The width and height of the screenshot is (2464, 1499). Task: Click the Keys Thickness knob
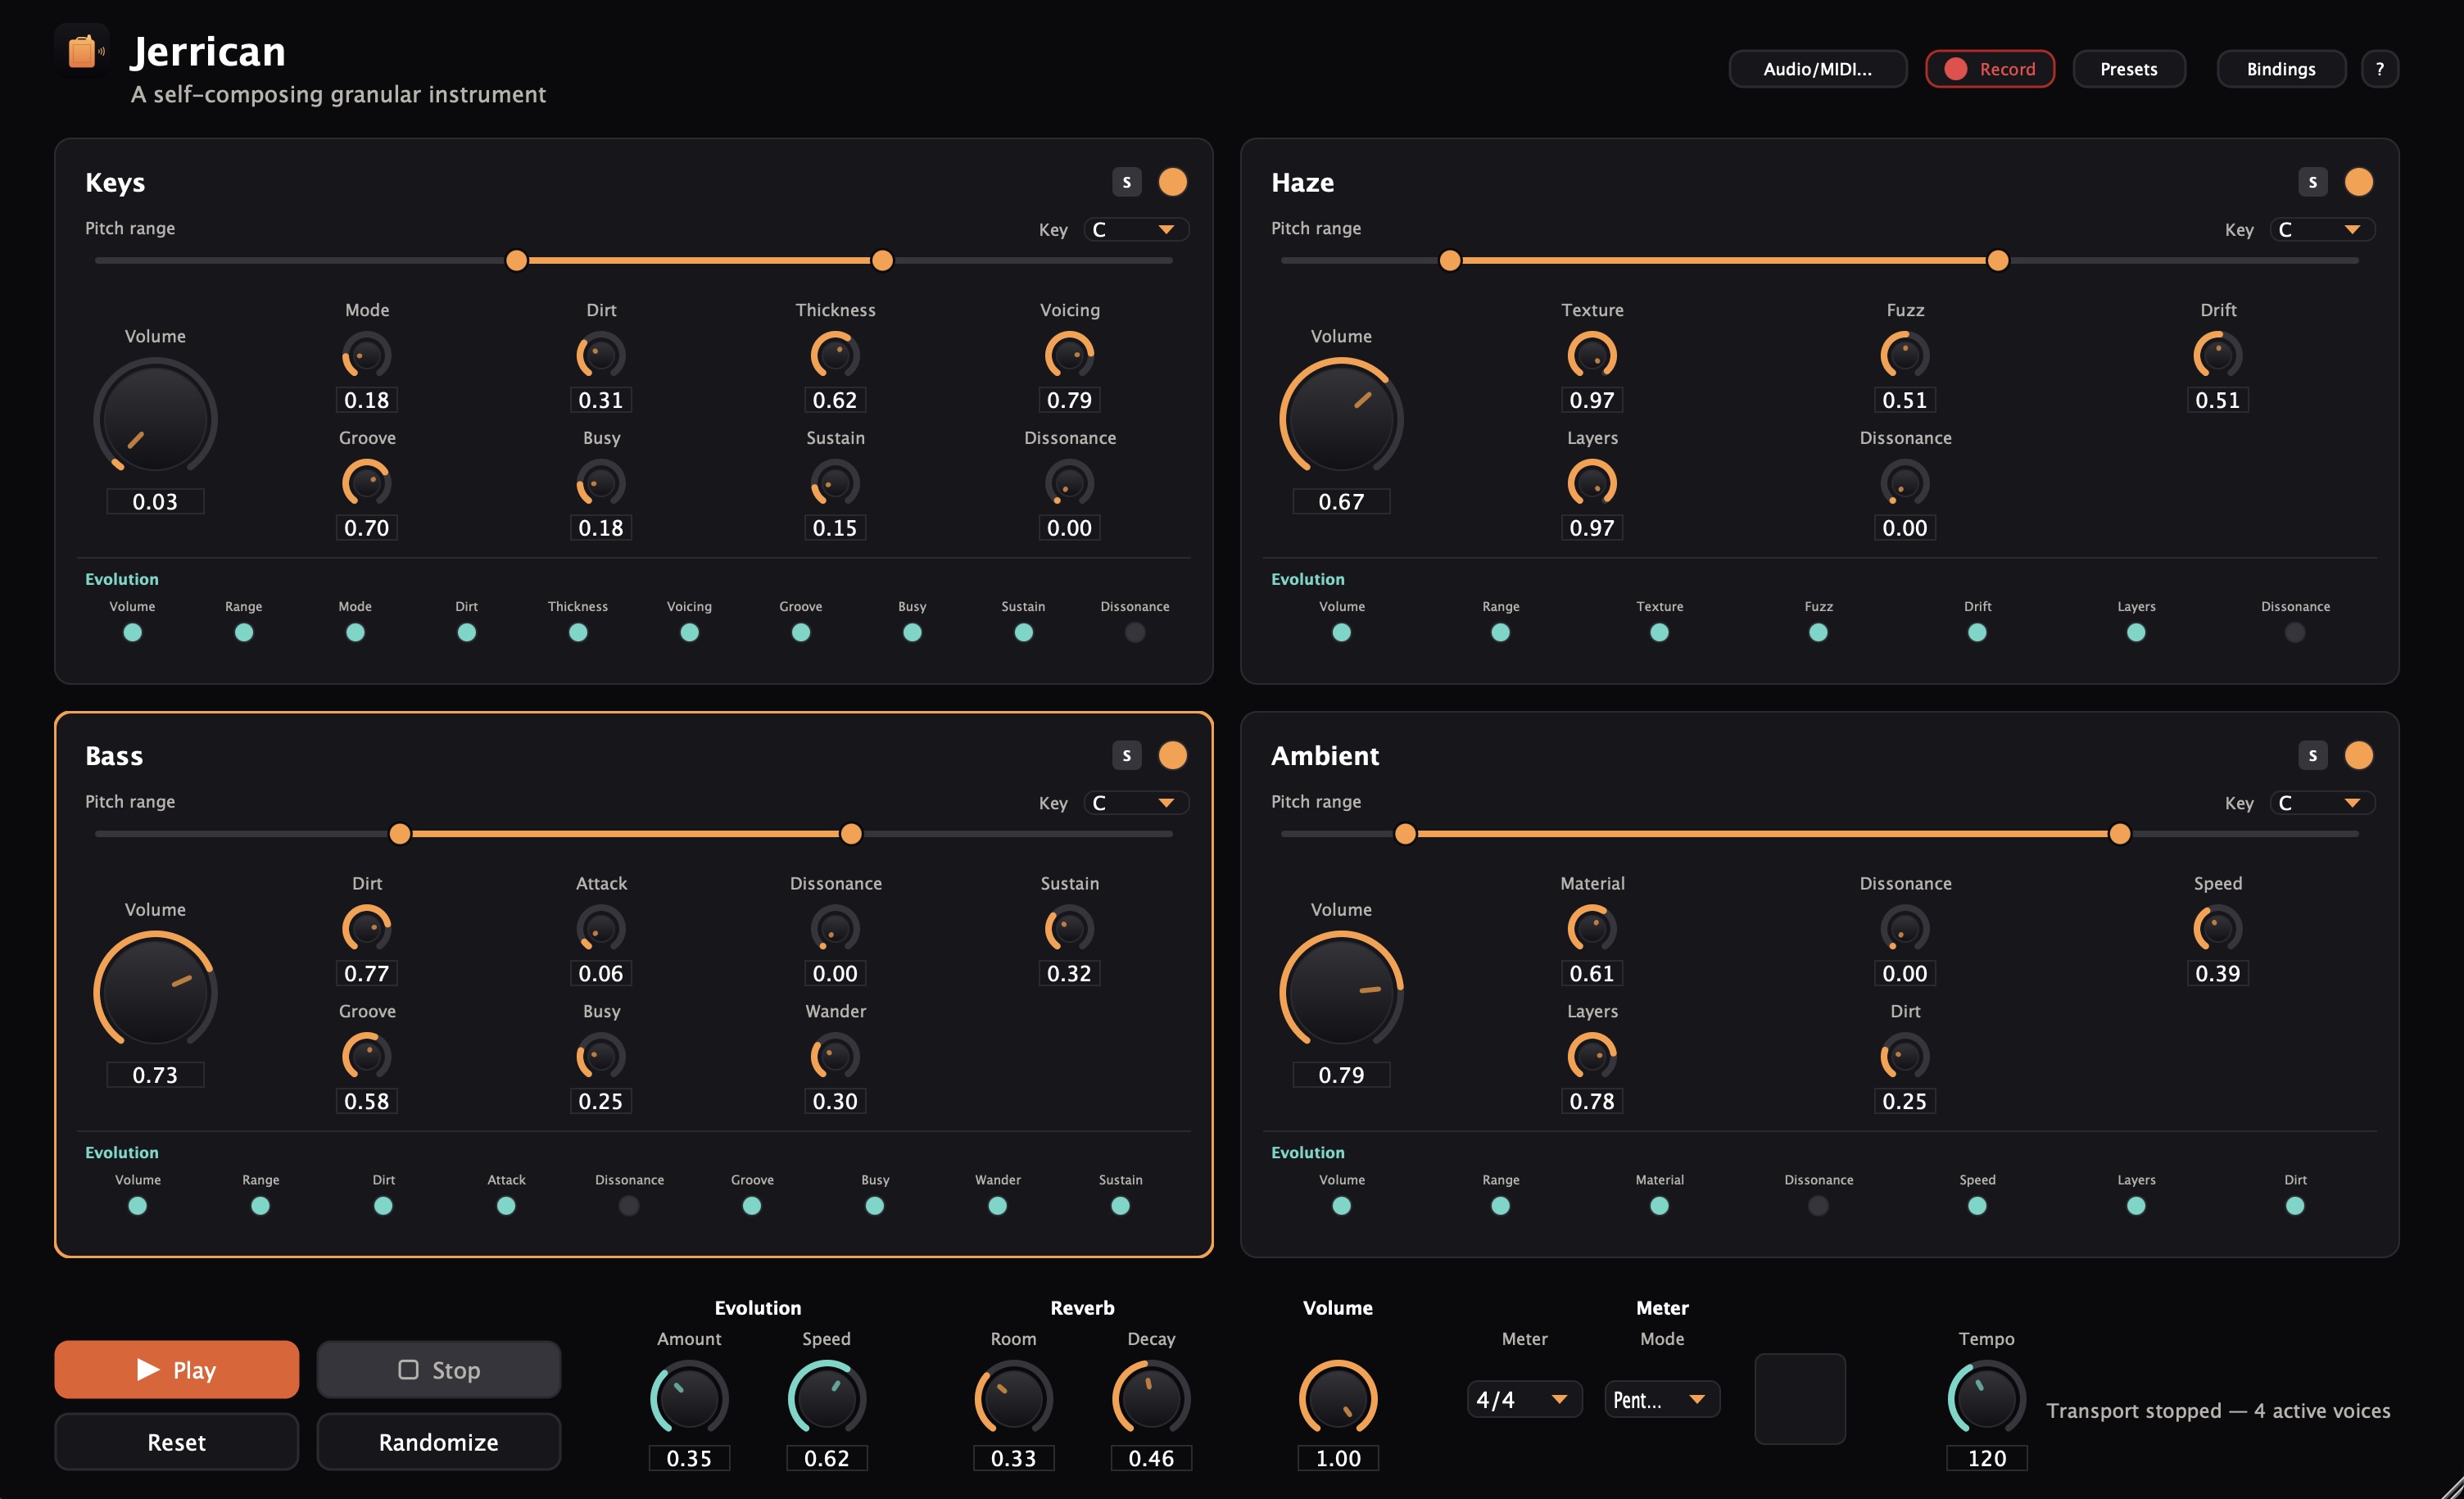click(x=835, y=355)
